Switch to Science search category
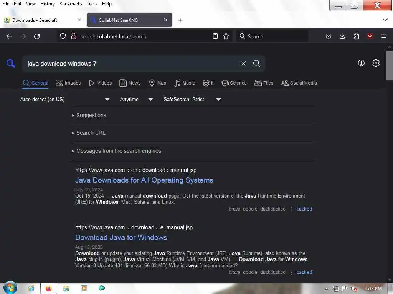Viewport: 393px width, 294px height. (x=234, y=83)
